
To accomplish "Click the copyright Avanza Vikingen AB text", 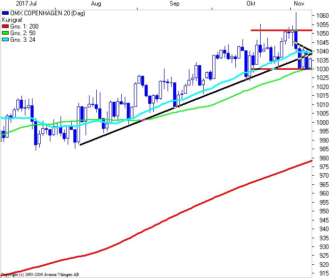I will tap(40, 274).
